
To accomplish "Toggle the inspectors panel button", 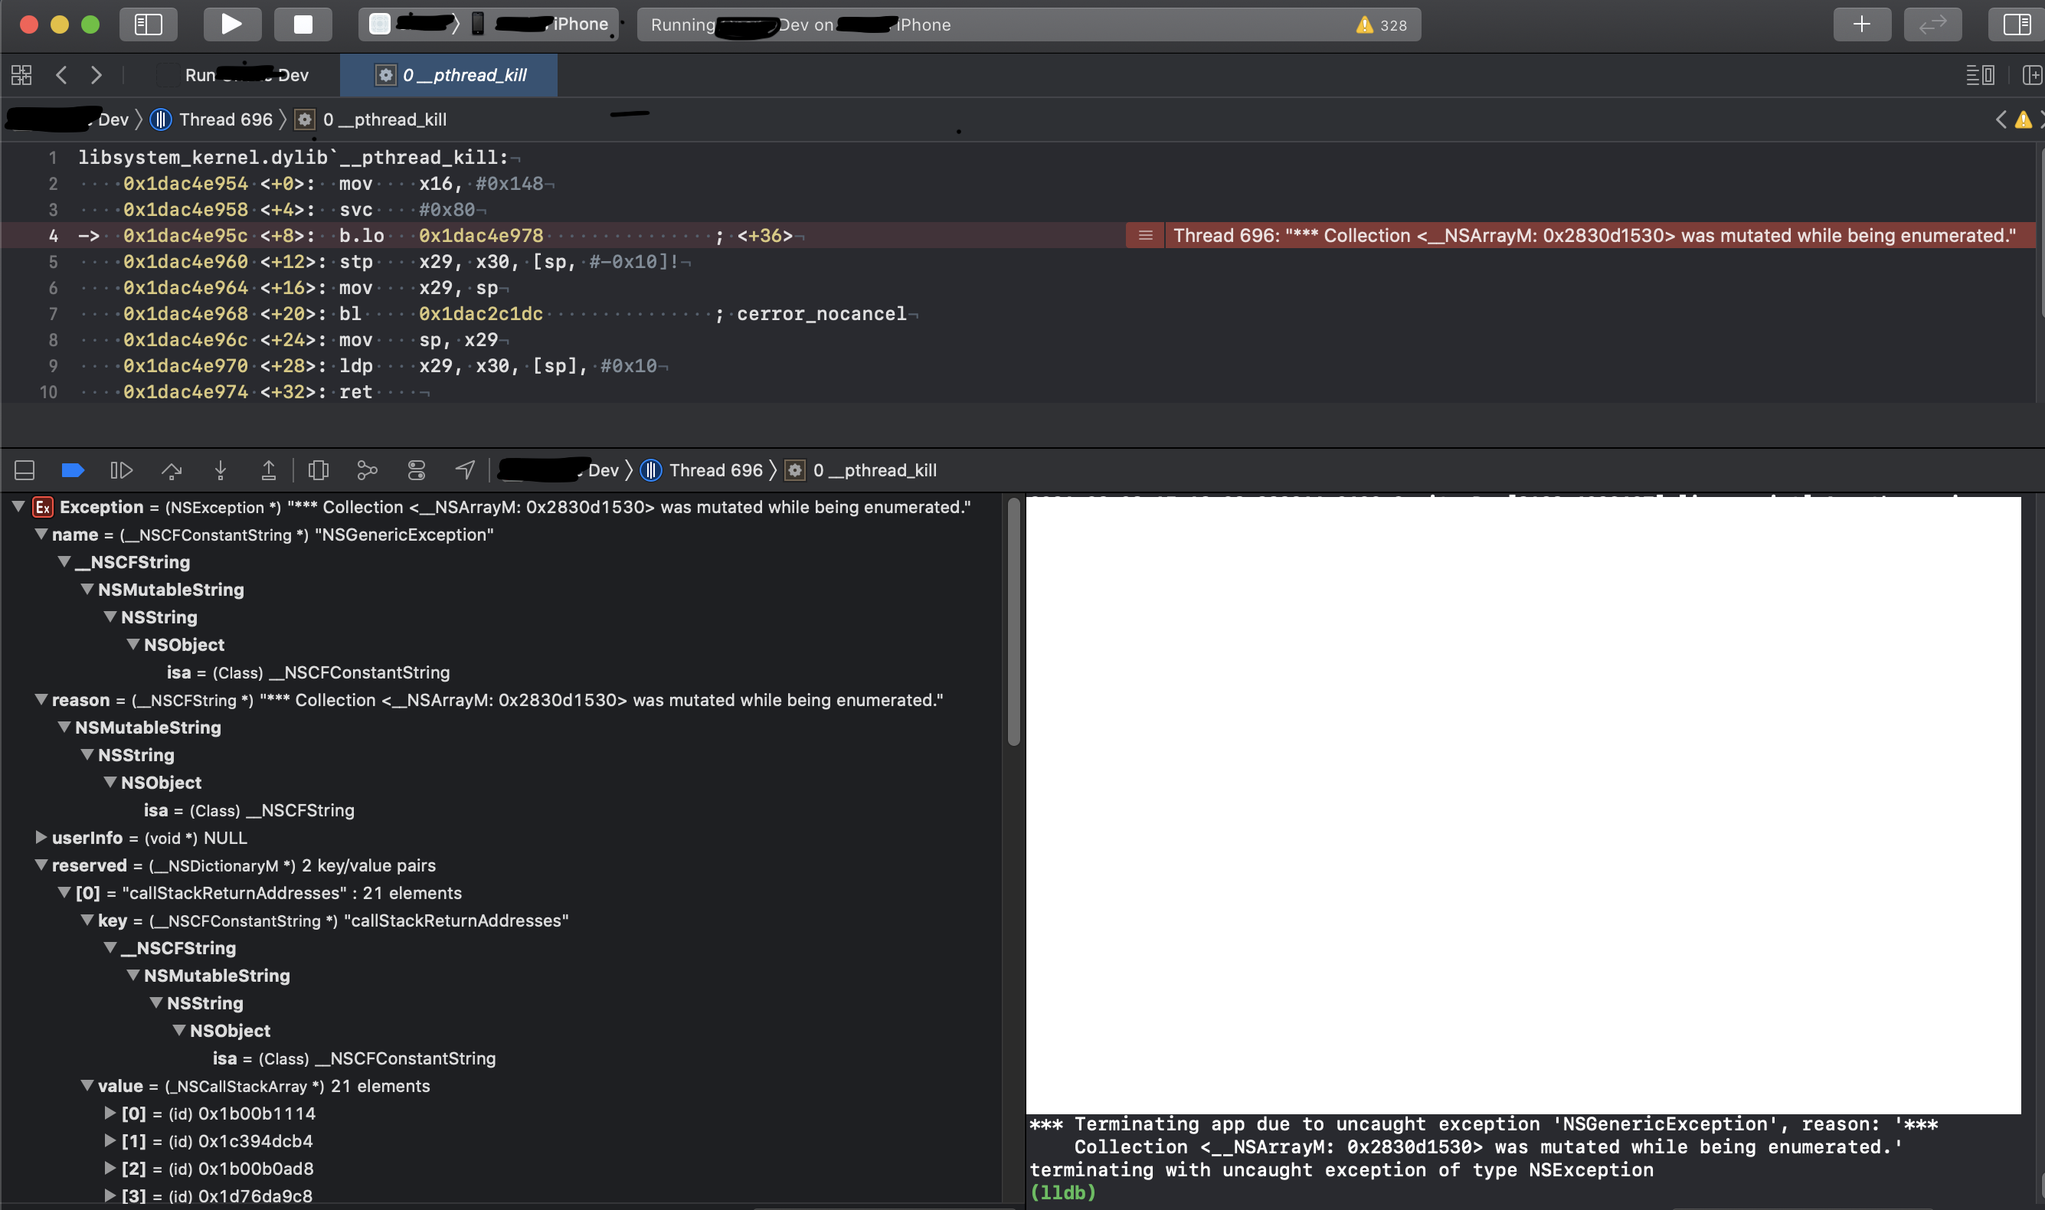I will pos(2016,25).
